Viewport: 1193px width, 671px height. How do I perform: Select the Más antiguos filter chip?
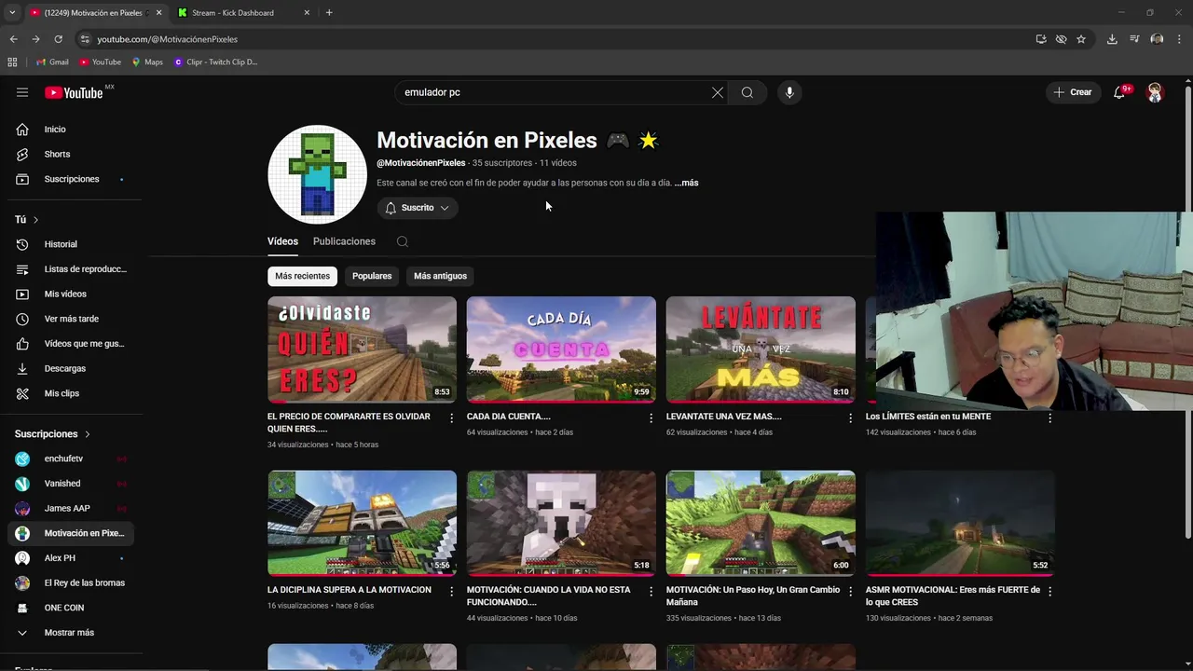[440, 276]
